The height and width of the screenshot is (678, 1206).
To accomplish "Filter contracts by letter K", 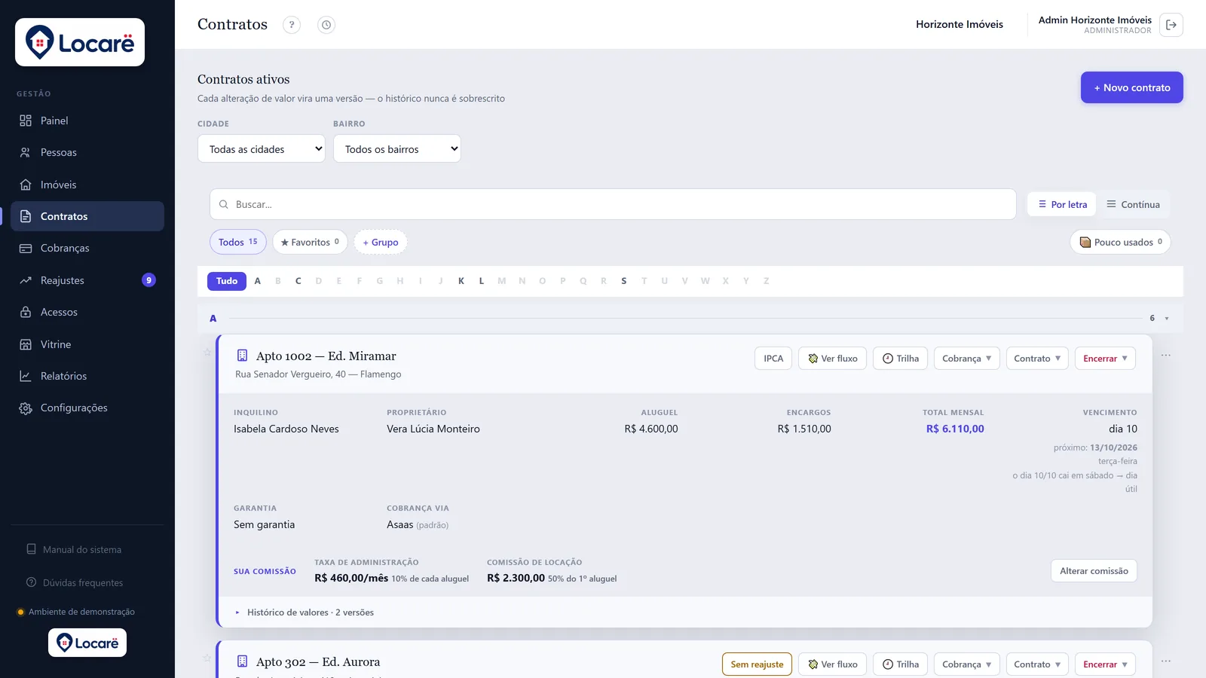I will [461, 281].
